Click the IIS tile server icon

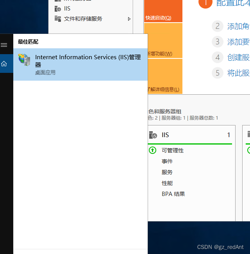point(153,135)
